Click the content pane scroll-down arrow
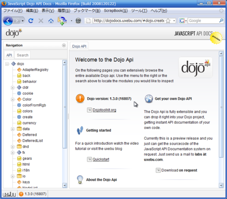The width and height of the screenshot is (227, 199). click(221, 185)
